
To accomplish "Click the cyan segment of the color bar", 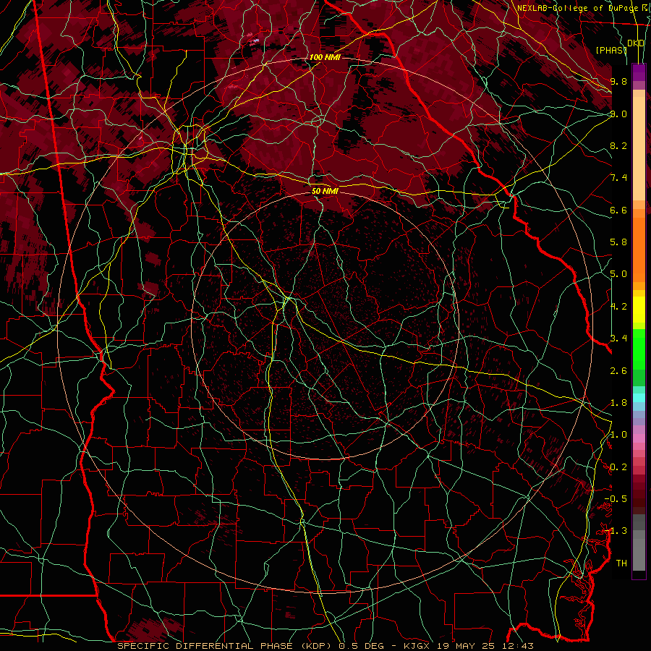I will (x=639, y=397).
